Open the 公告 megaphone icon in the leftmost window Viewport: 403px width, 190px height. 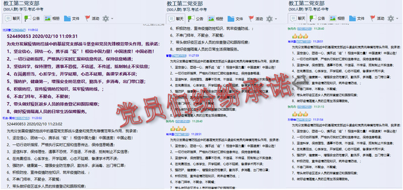(27, 19)
